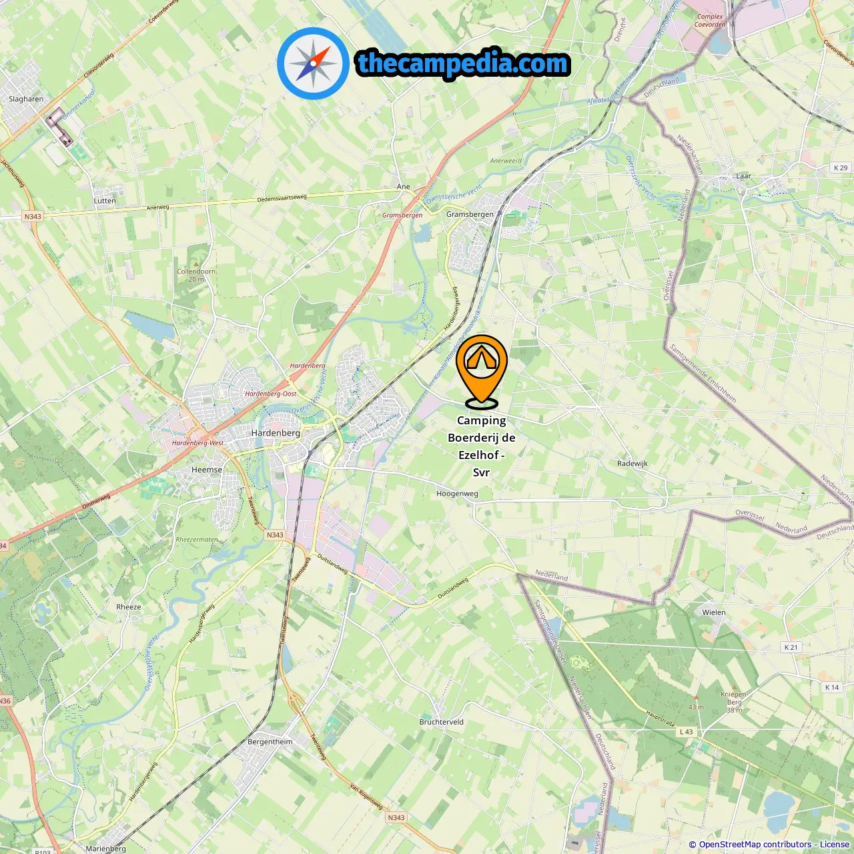Open the OpenStreetMap contributors link
The image size is (854, 854).
click(x=755, y=845)
